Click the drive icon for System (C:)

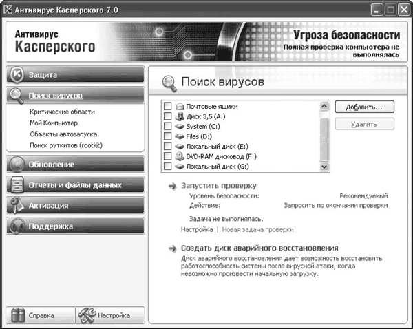pyautogui.click(x=180, y=127)
